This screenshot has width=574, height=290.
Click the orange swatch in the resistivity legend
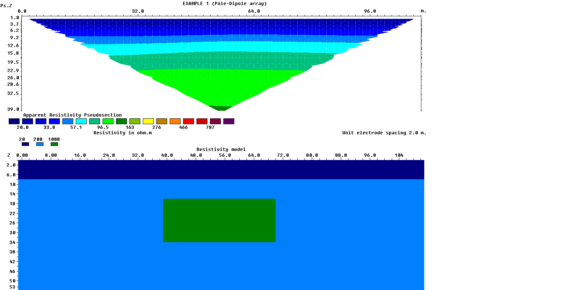[175, 121]
